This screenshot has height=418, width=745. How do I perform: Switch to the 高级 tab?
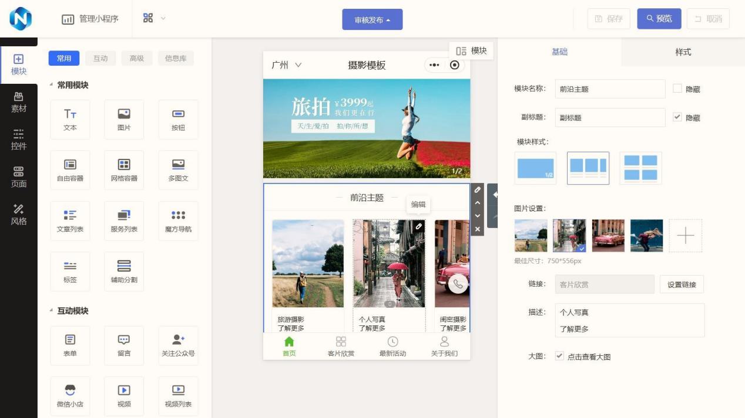[x=137, y=58]
